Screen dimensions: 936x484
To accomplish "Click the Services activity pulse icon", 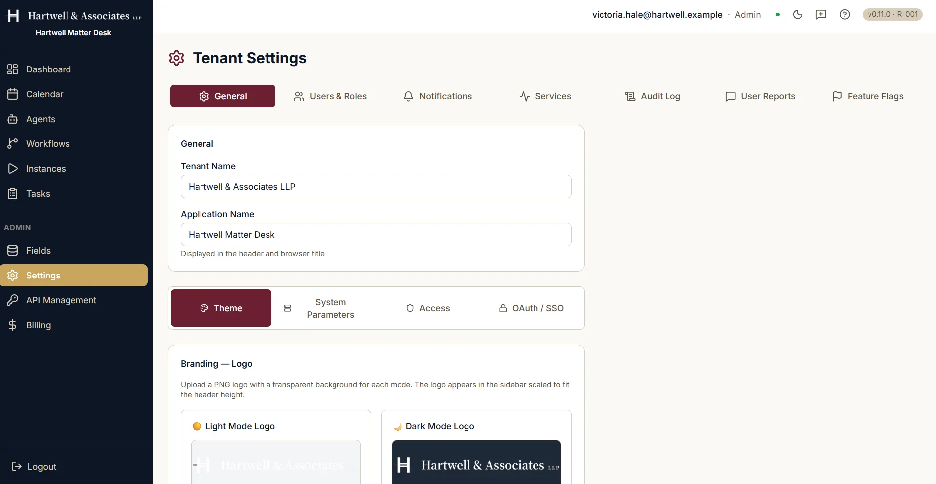I will click(x=525, y=96).
